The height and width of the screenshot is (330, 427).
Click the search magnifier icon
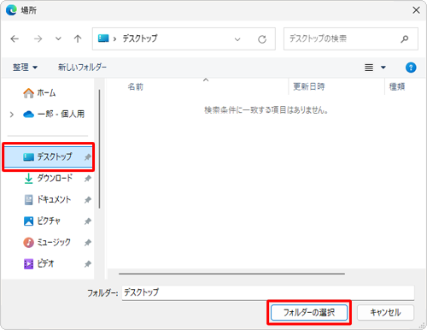point(404,39)
